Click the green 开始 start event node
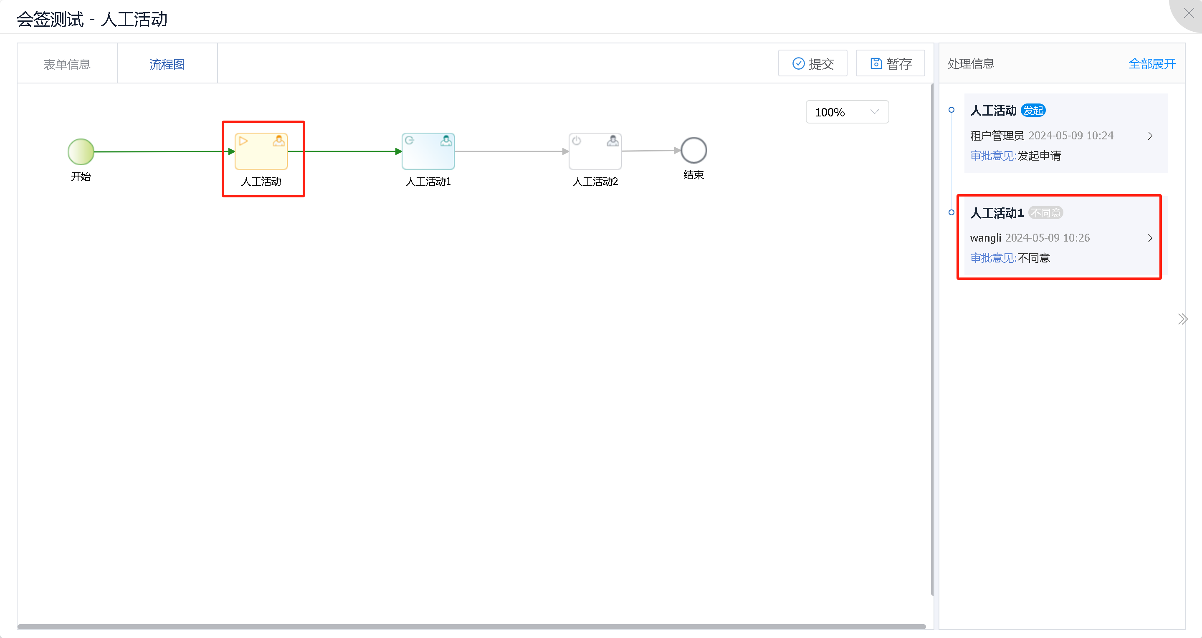 81,151
